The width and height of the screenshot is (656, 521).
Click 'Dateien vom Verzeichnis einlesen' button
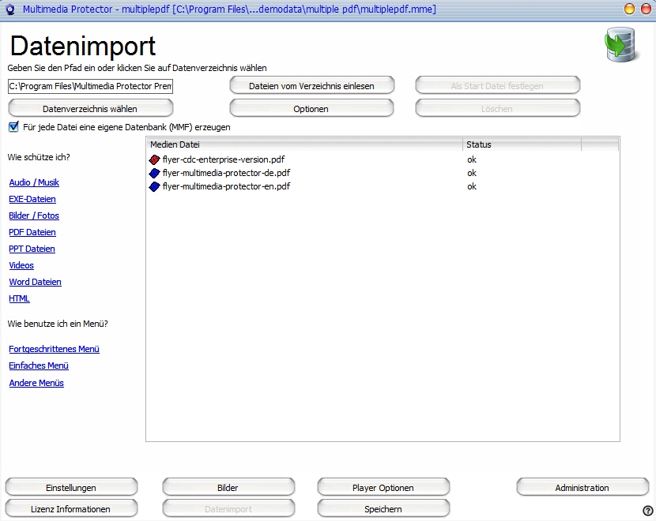[x=311, y=86]
